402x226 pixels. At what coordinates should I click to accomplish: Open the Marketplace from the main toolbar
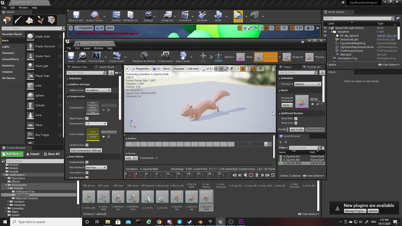pos(130,17)
